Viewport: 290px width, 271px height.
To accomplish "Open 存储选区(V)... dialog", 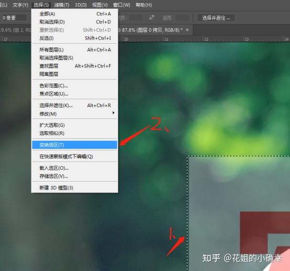I will 75,176.
